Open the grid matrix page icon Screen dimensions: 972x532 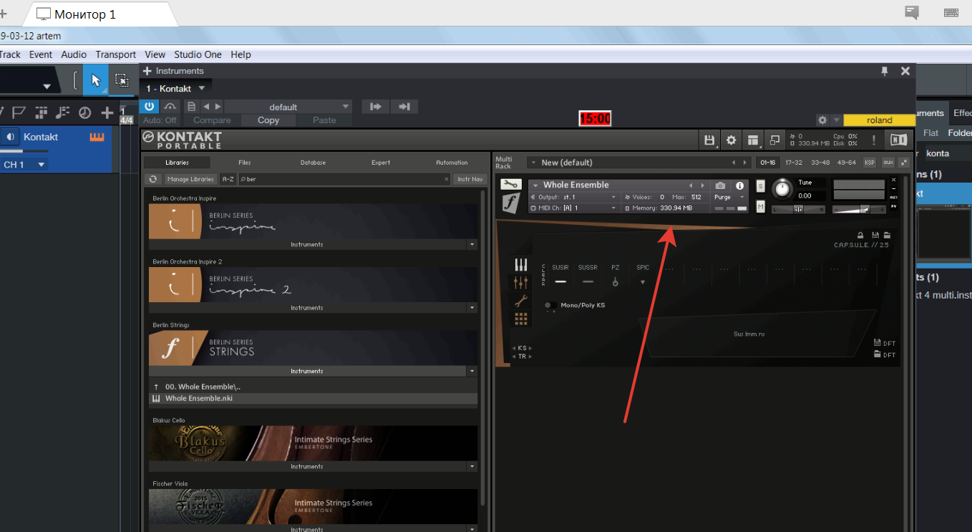(x=521, y=319)
